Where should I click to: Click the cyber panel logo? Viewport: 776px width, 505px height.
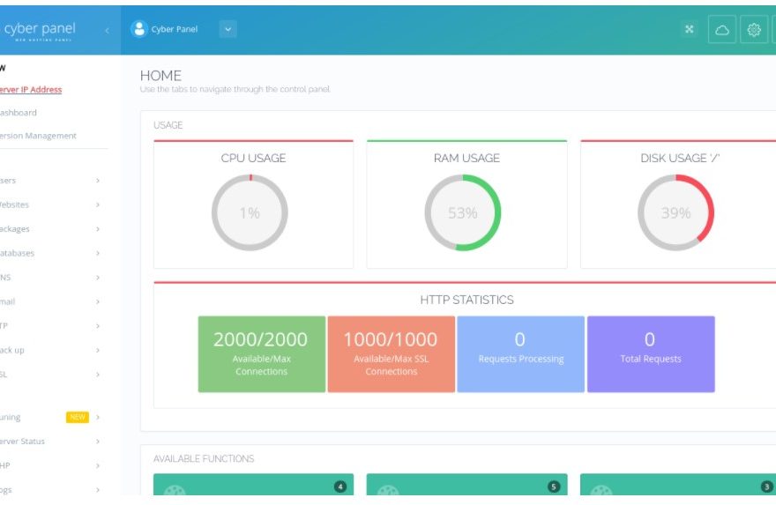(x=40, y=30)
